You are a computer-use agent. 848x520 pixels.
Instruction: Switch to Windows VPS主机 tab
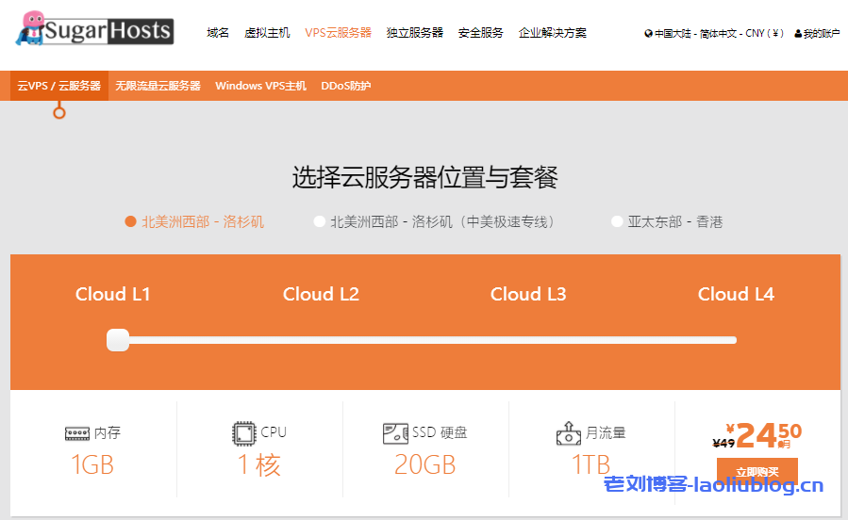pos(260,86)
